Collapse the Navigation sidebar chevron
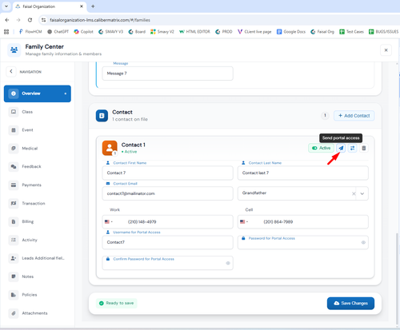 tap(11, 71)
